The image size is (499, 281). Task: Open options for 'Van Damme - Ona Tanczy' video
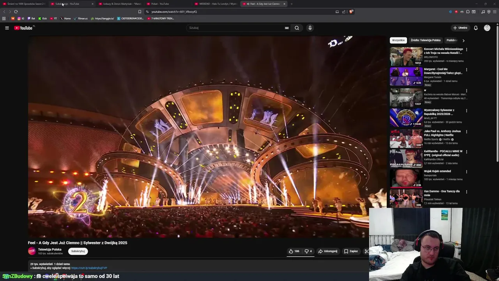pyautogui.click(x=466, y=192)
